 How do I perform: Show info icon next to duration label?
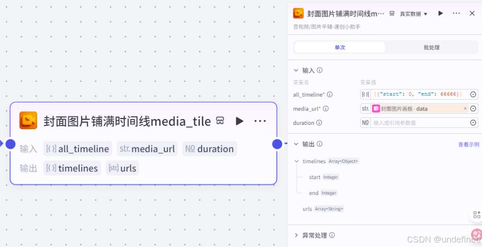tap(319, 123)
